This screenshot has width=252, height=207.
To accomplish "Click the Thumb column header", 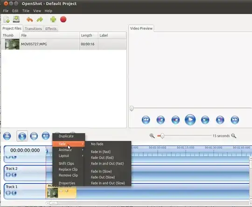I will pyautogui.click(x=10, y=35).
